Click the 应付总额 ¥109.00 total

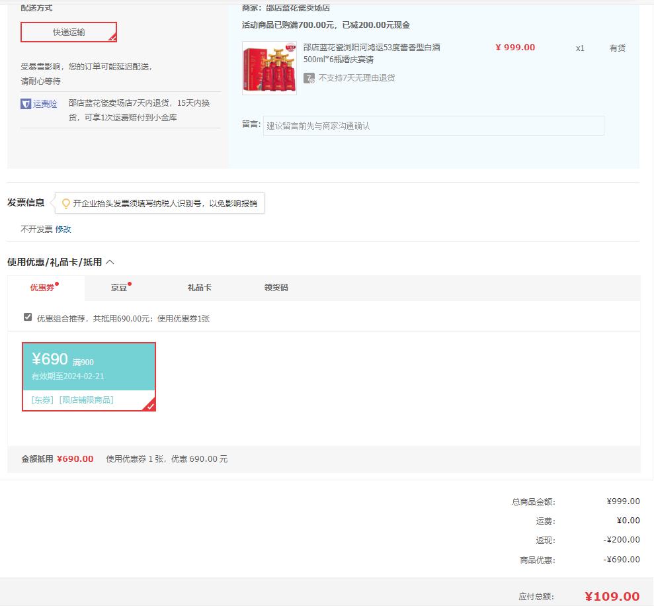point(612,596)
